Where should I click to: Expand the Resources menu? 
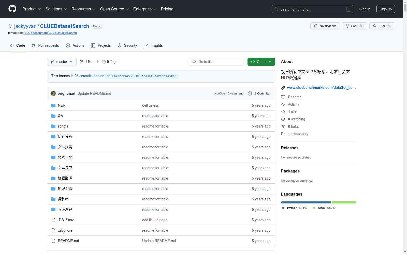pyautogui.click(x=83, y=9)
